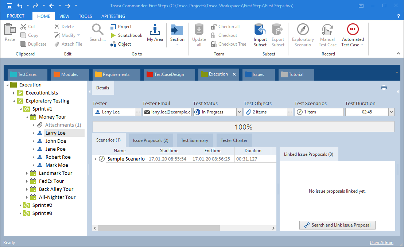This screenshot has width=404, height=247.
Task: Expand the Sample Scenario row
Action: (x=96, y=159)
